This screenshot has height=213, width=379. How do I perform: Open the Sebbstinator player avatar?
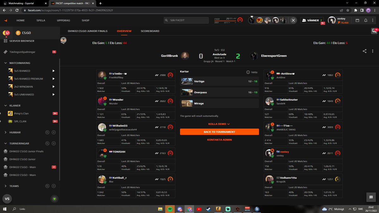click(x=269, y=101)
